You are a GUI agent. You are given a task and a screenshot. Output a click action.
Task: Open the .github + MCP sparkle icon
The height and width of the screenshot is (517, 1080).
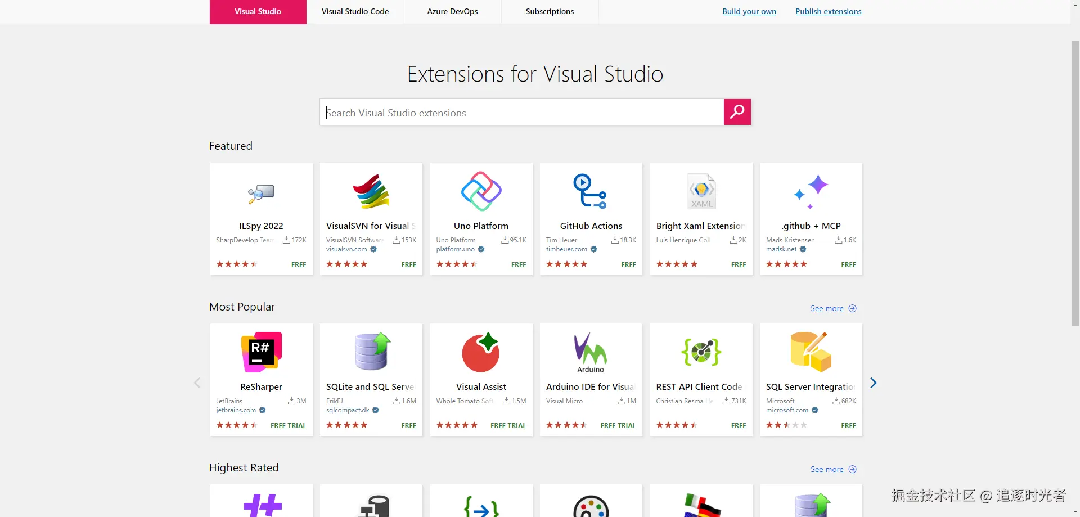(811, 191)
